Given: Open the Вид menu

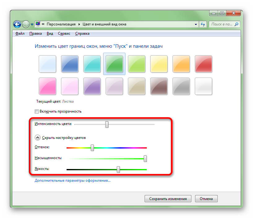Looking at the screenshot, I should point(50,33).
